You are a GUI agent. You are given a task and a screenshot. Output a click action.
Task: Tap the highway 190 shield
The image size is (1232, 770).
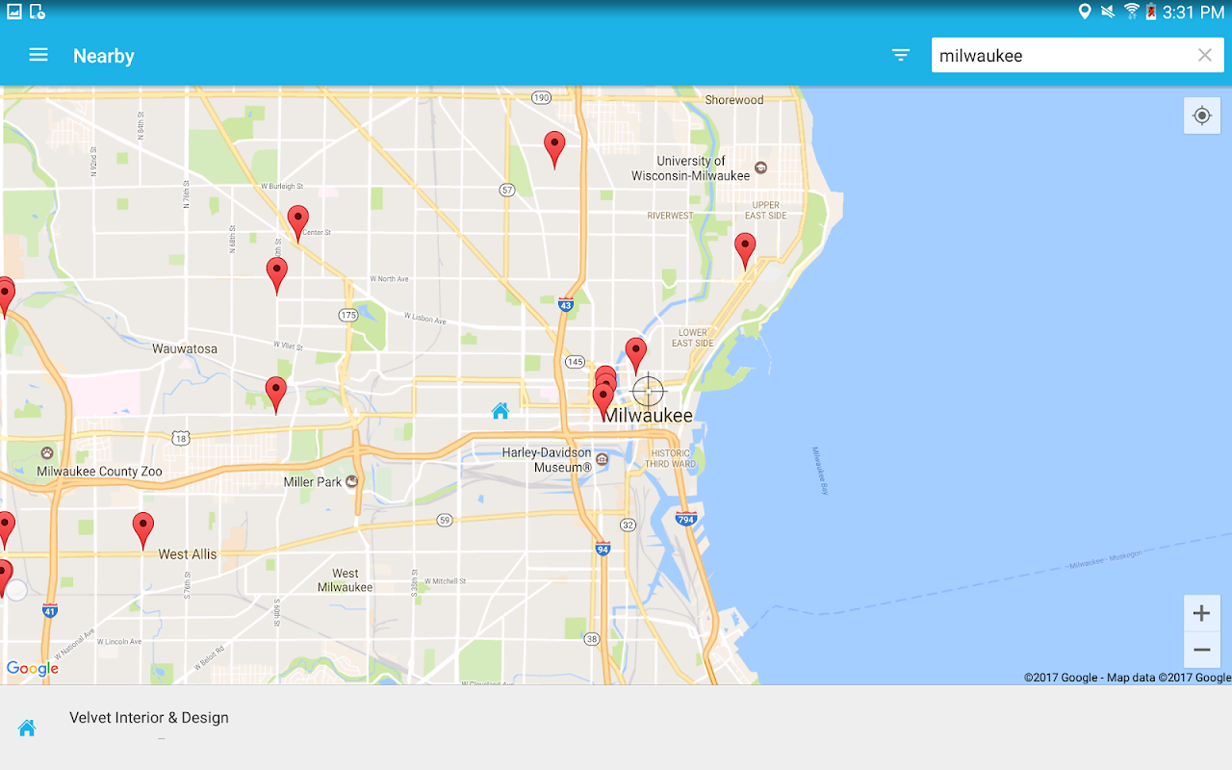[541, 97]
